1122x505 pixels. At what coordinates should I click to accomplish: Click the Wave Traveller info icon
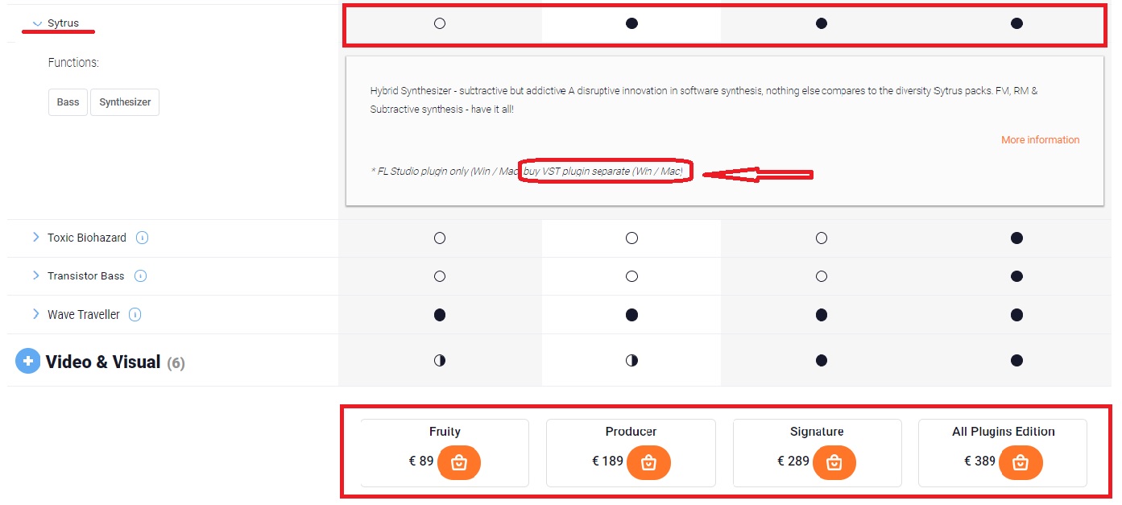tap(135, 315)
